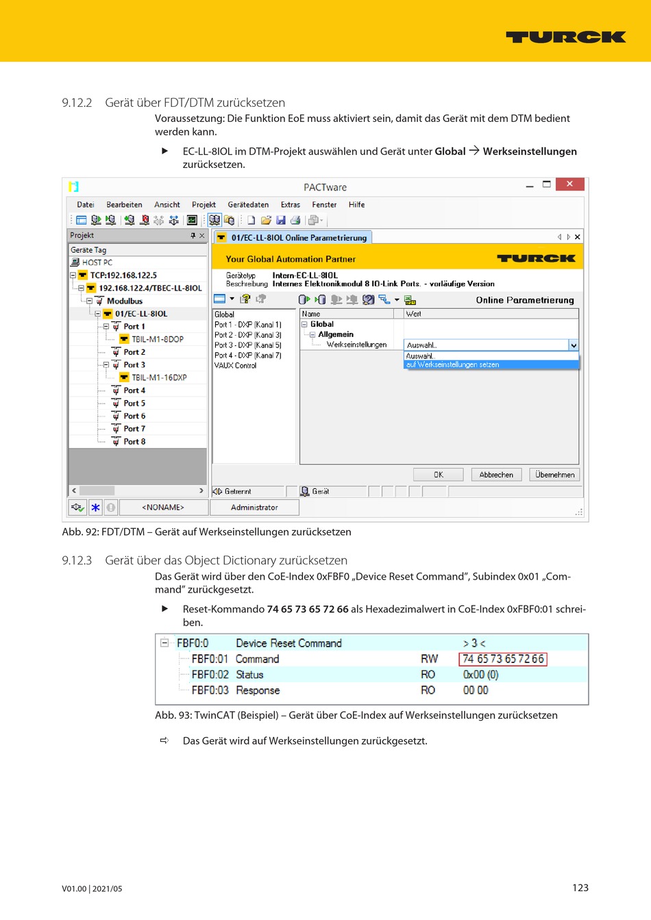The height and width of the screenshot is (920, 651).
Task: Click the new project toolbar icon
Action: 251,221
